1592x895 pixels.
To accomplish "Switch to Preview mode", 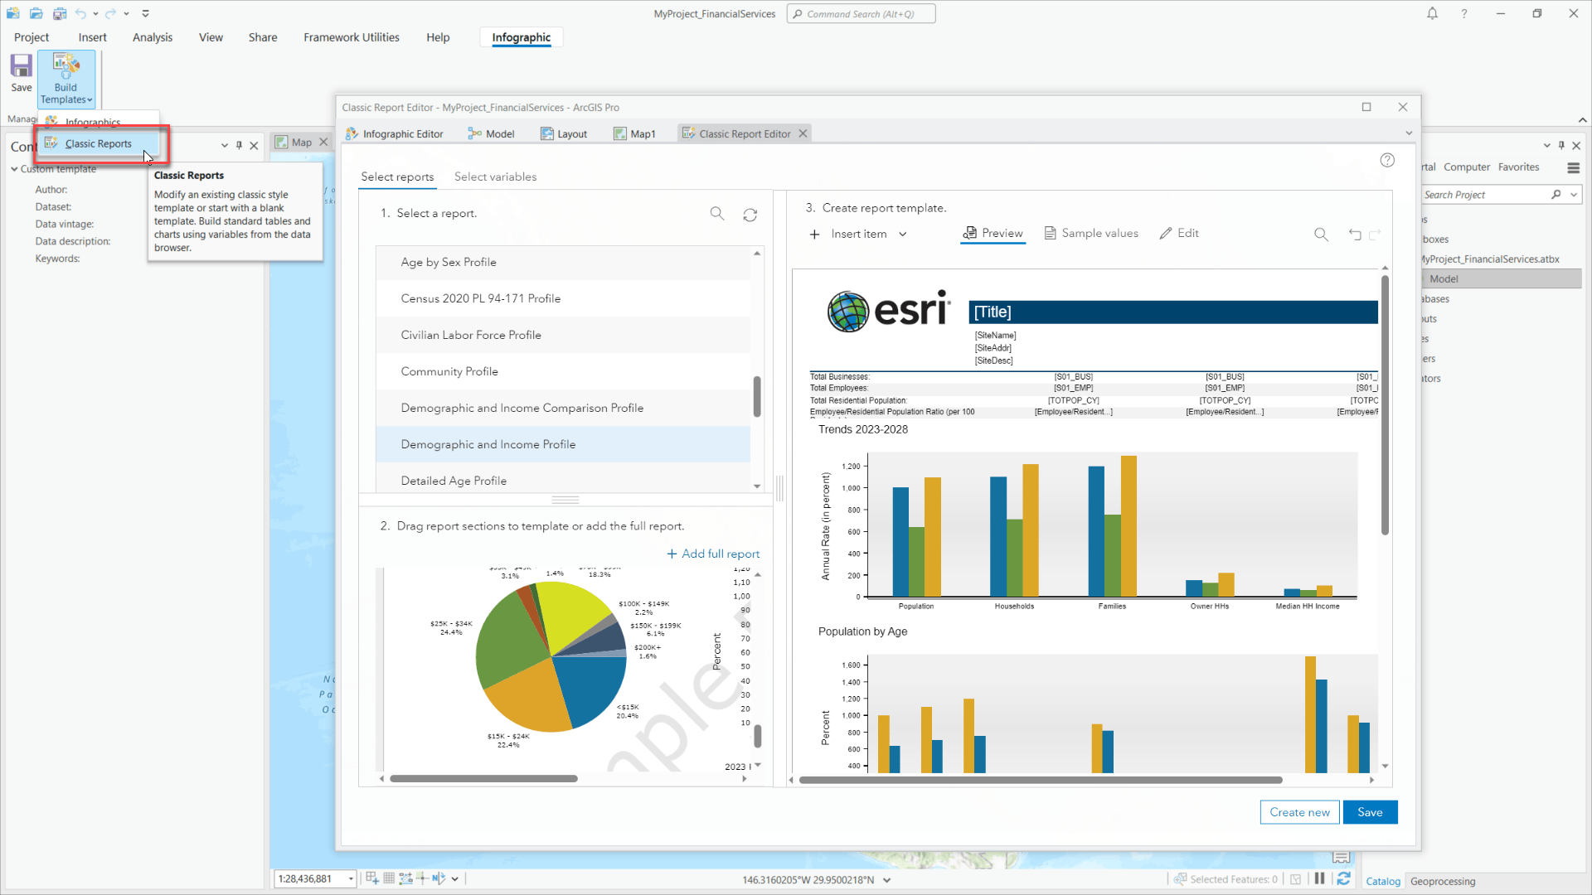I will point(993,234).
